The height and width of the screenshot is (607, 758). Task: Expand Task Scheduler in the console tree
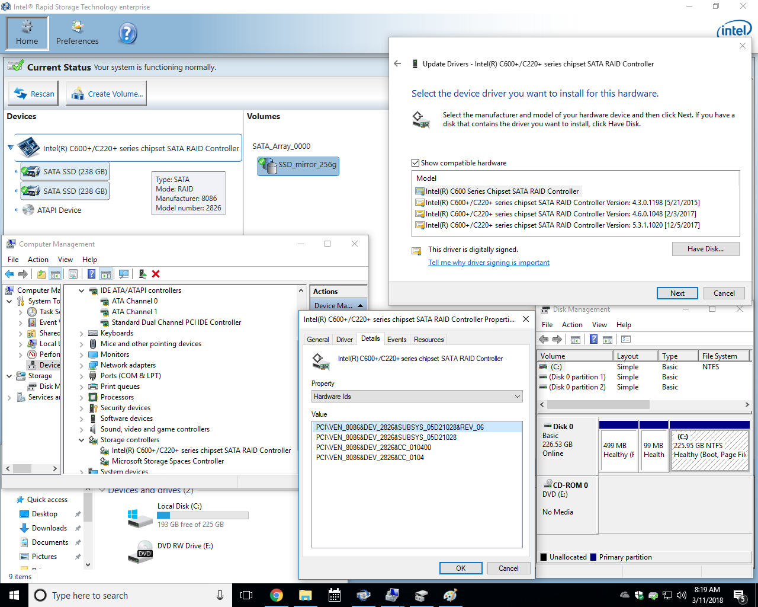[x=21, y=312]
